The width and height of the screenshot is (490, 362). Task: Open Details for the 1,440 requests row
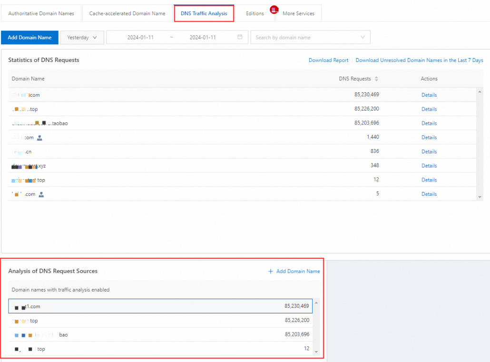(x=429, y=137)
